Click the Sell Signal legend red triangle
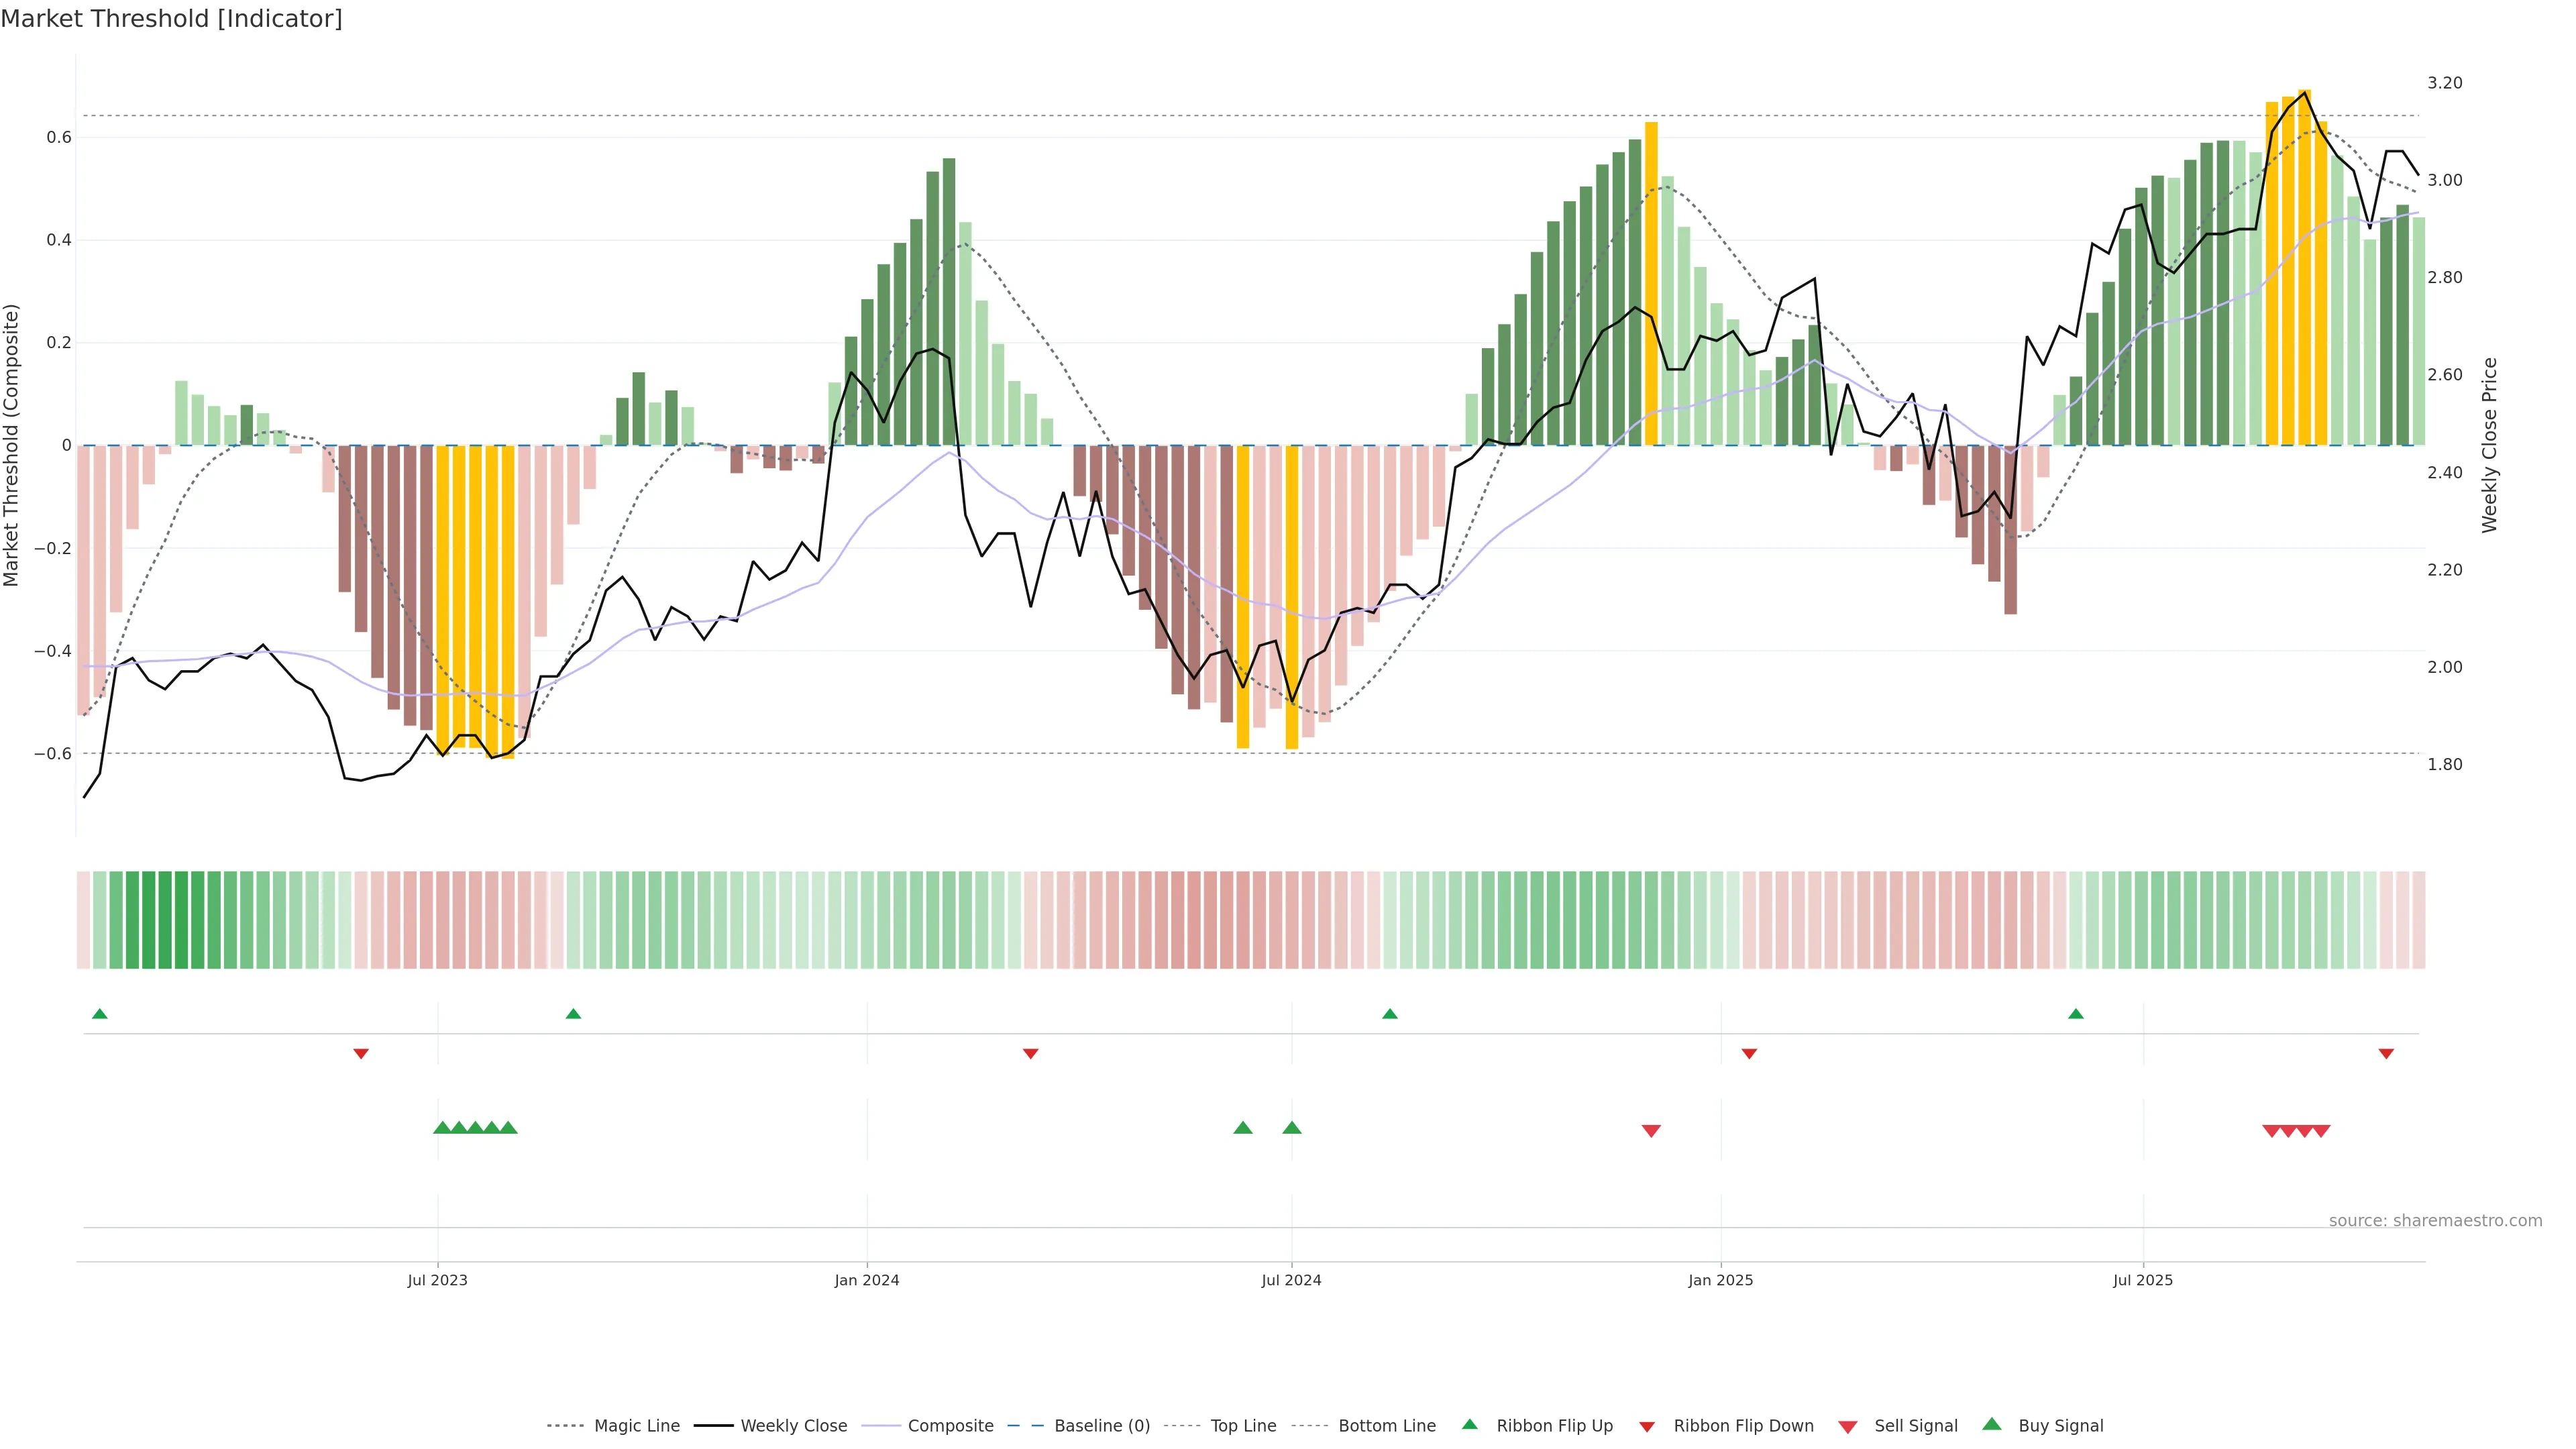Image resolution: width=2576 pixels, height=1449 pixels. pos(1848,1427)
